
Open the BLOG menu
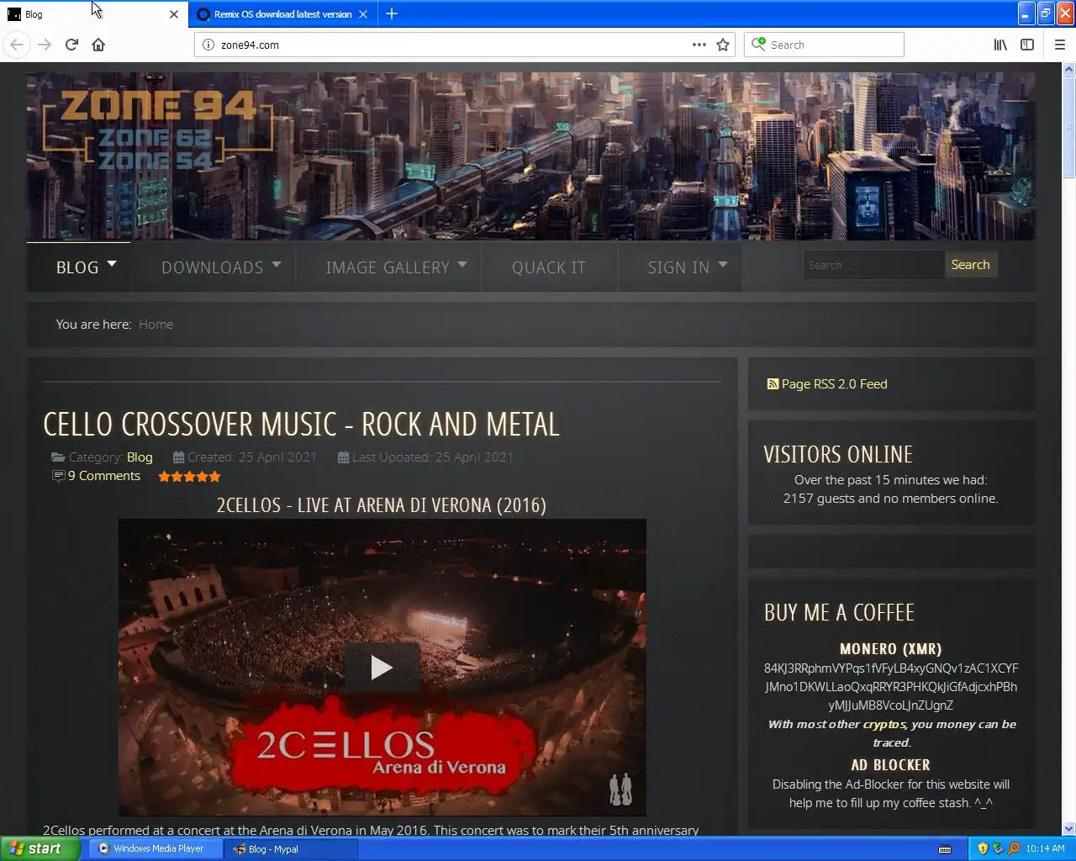[77, 267]
